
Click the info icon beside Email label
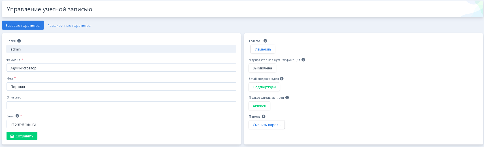tap(17, 116)
